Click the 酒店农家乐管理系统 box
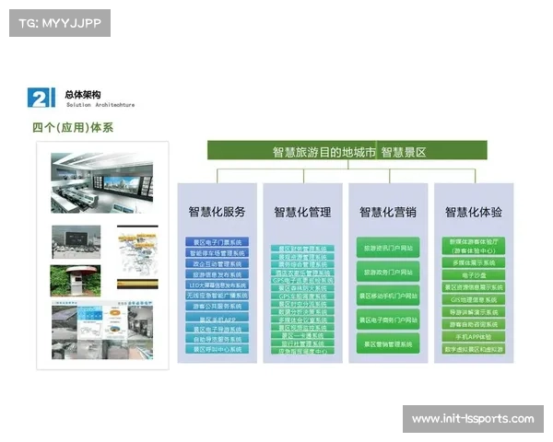This screenshot has width=553, height=442. 302,273
